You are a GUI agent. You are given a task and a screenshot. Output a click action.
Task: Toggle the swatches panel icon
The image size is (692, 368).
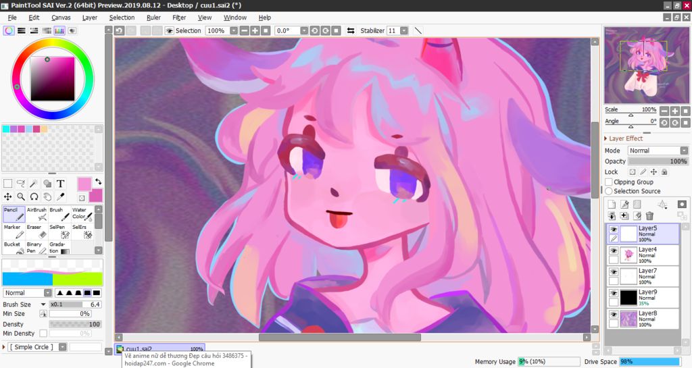coord(59,30)
